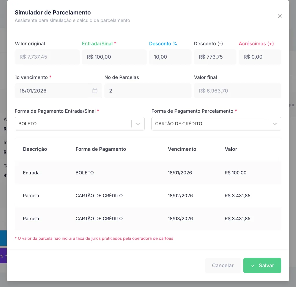The width and height of the screenshot is (296, 287).
Task: Click the Desconto % input field
Action: point(170,57)
